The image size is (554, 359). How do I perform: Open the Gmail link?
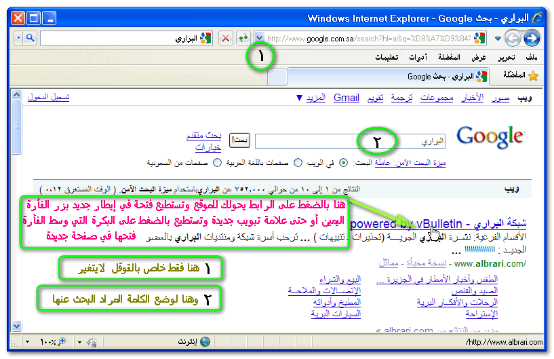(347, 98)
